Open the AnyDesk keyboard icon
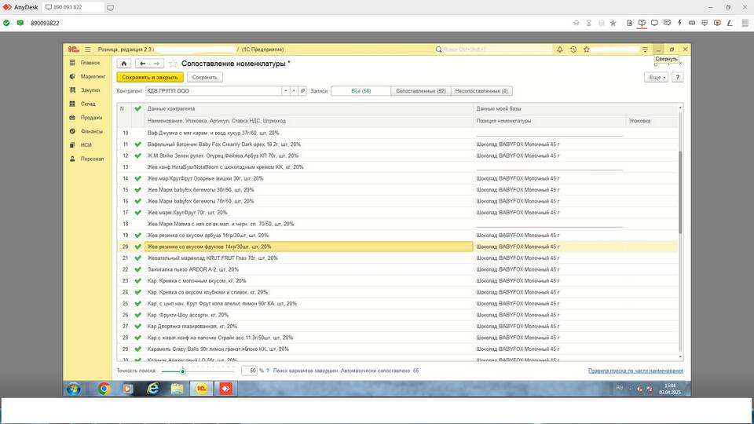754x424 pixels. pyautogui.click(x=692, y=23)
